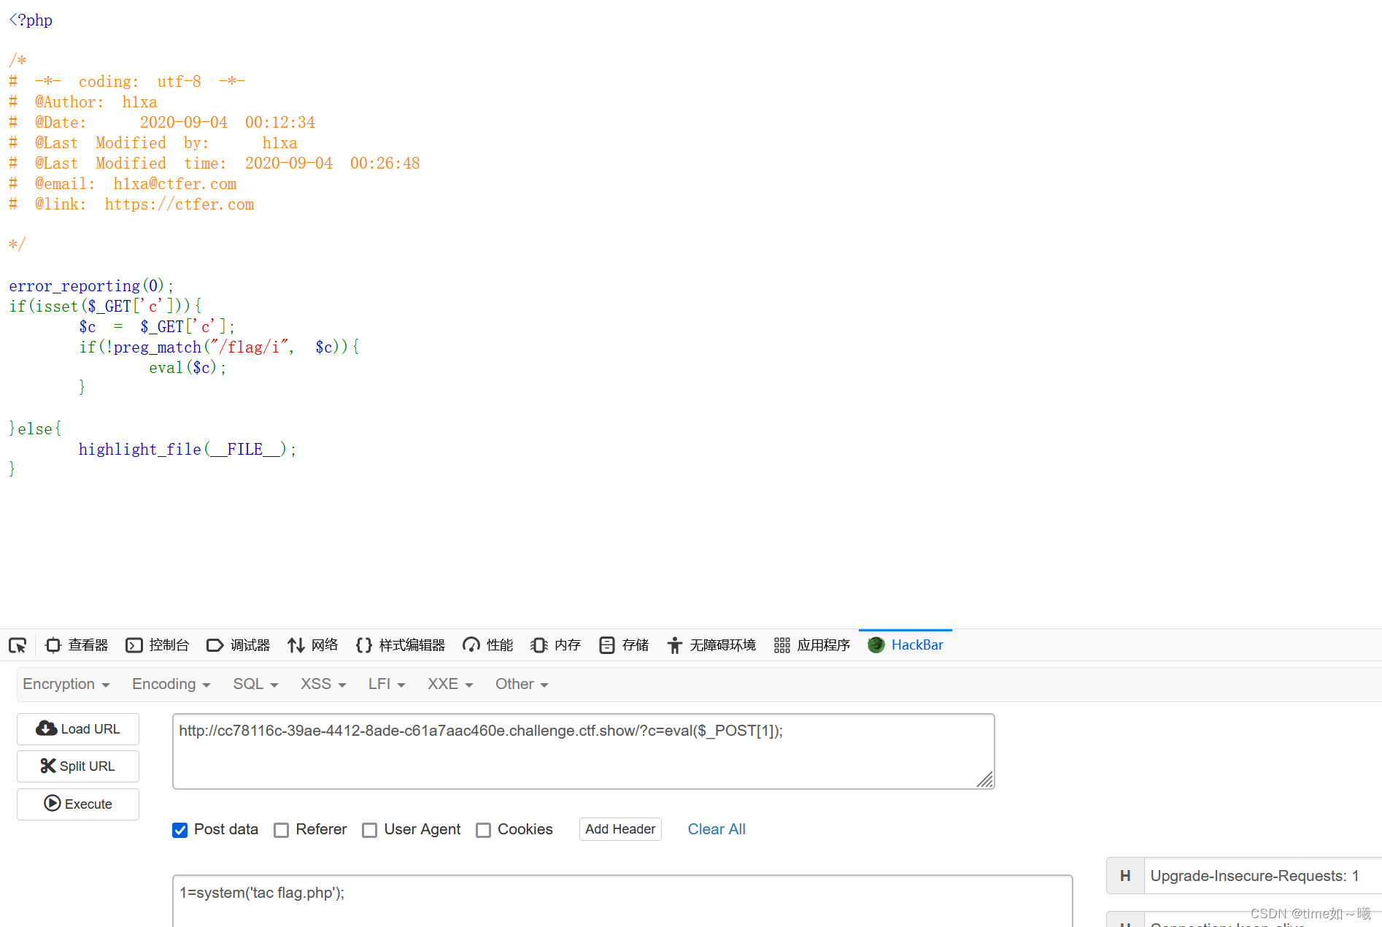
Task: Click the eval($c); code line
Action: (188, 368)
